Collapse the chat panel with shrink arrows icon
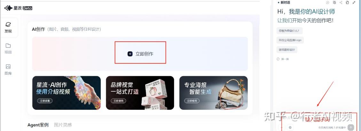 tap(354, 3)
